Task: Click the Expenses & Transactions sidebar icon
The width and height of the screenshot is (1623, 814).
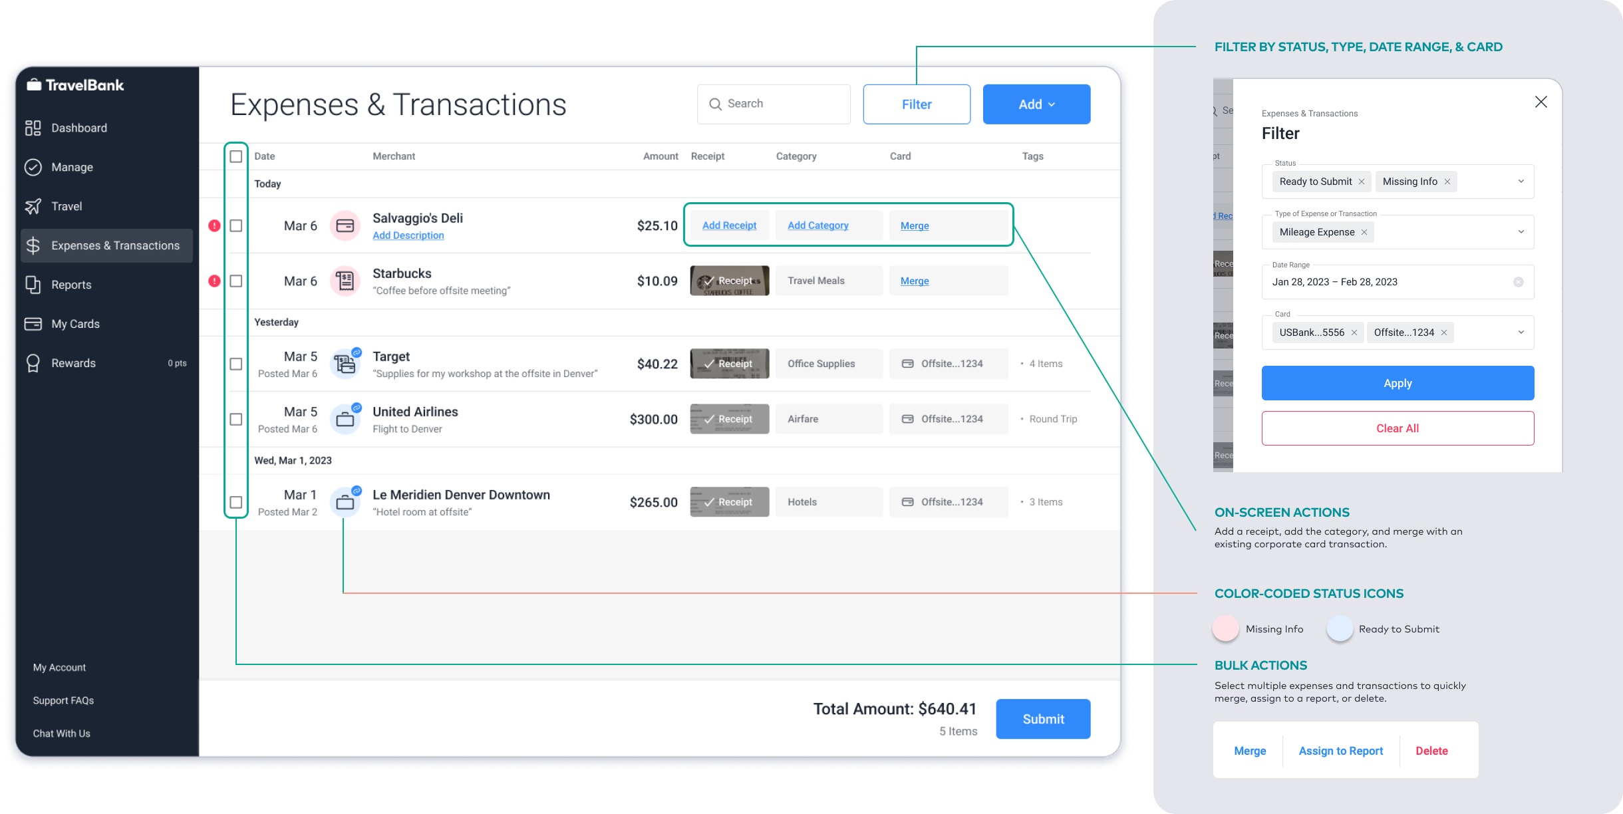Action: (35, 246)
